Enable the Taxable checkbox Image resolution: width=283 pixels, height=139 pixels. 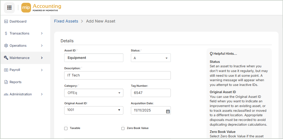[66, 128]
